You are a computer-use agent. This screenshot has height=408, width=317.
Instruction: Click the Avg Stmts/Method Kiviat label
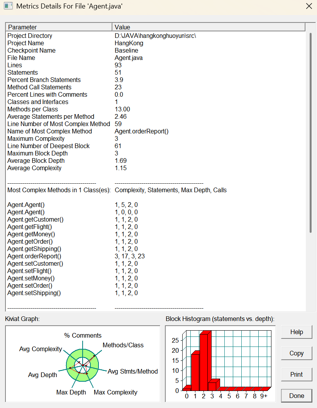[x=133, y=372]
